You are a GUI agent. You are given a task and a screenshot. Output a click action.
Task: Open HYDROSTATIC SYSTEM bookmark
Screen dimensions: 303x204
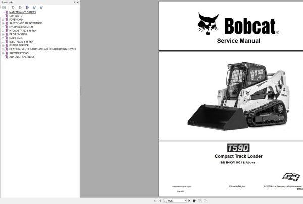point(23,31)
